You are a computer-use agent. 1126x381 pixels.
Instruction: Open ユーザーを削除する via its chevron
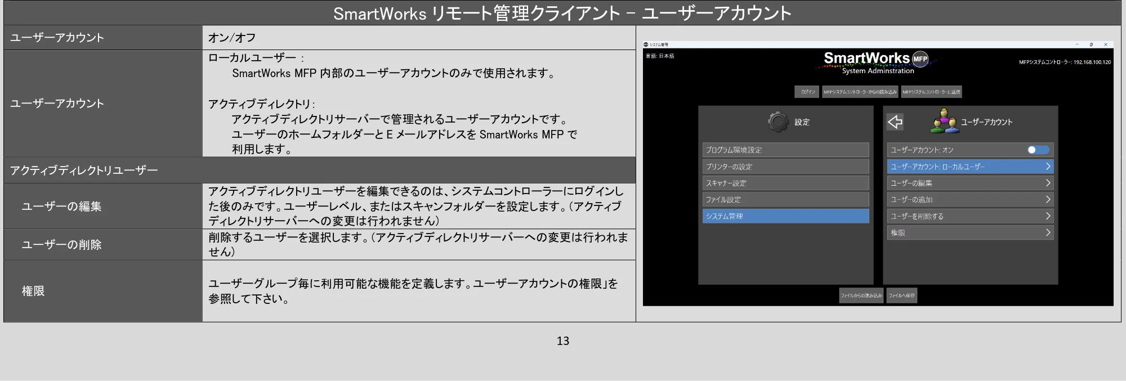(1048, 216)
